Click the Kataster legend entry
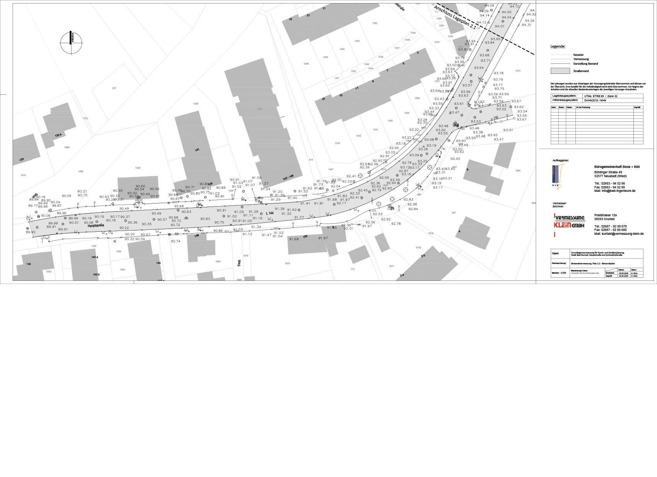 pyautogui.click(x=578, y=55)
